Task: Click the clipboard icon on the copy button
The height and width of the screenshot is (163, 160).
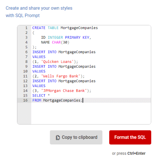Action: [x=58, y=138]
